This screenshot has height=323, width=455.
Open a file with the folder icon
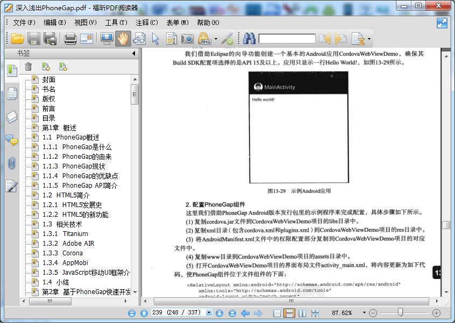point(17,39)
